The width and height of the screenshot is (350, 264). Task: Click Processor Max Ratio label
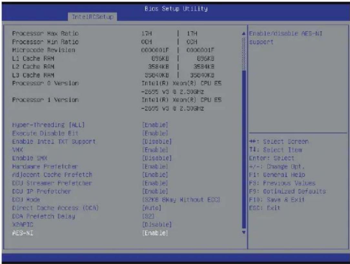click(x=45, y=34)
